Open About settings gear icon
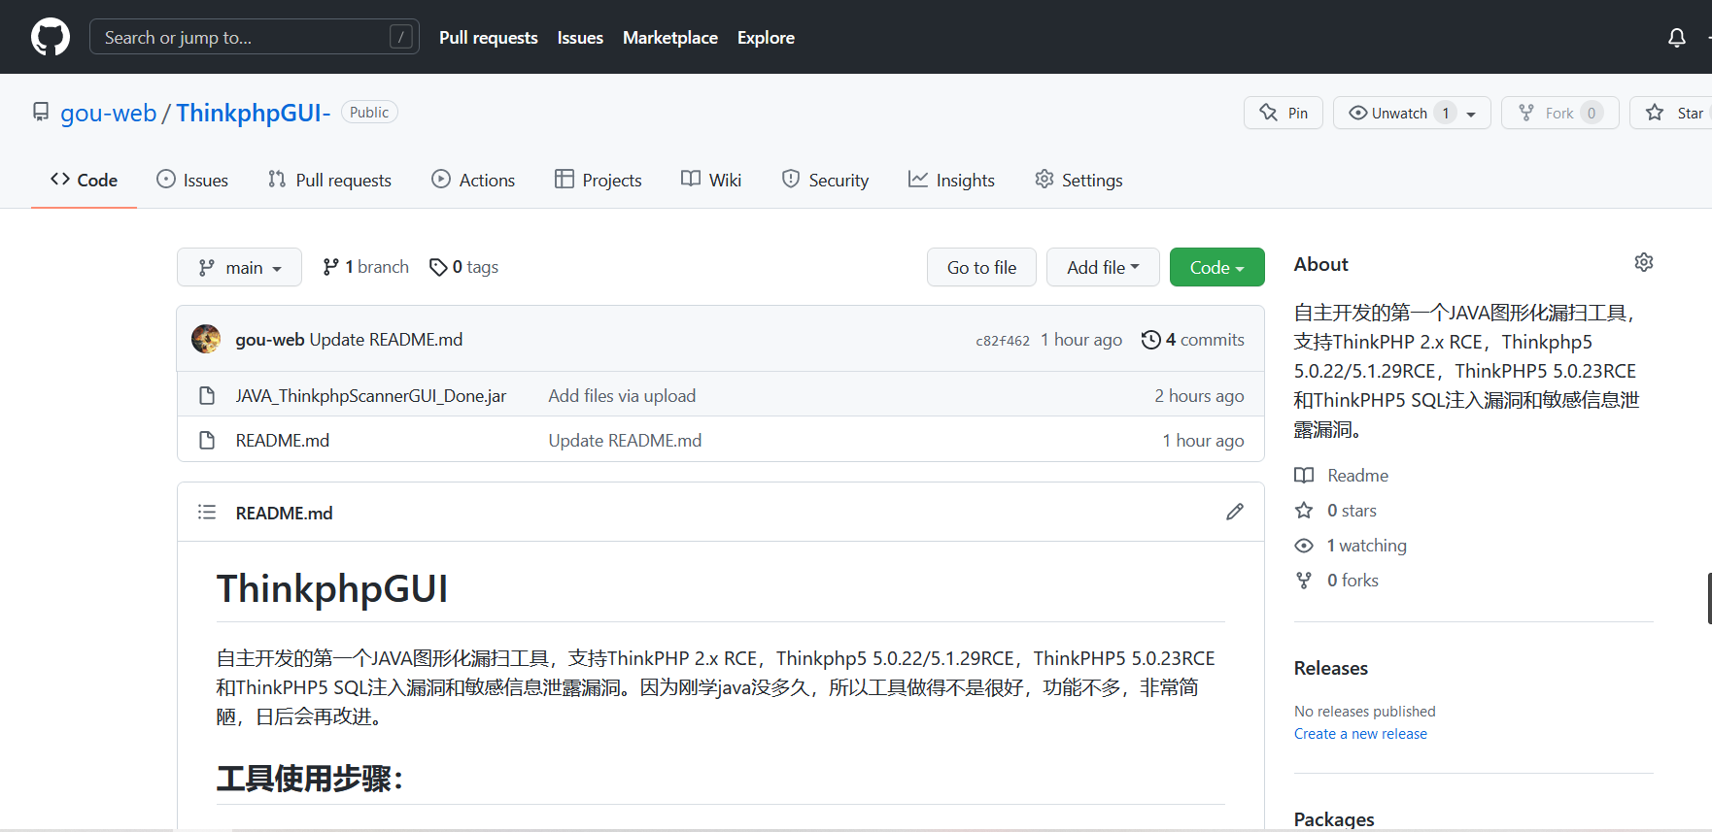1712x832 pixels. [x=1644, y=262]
